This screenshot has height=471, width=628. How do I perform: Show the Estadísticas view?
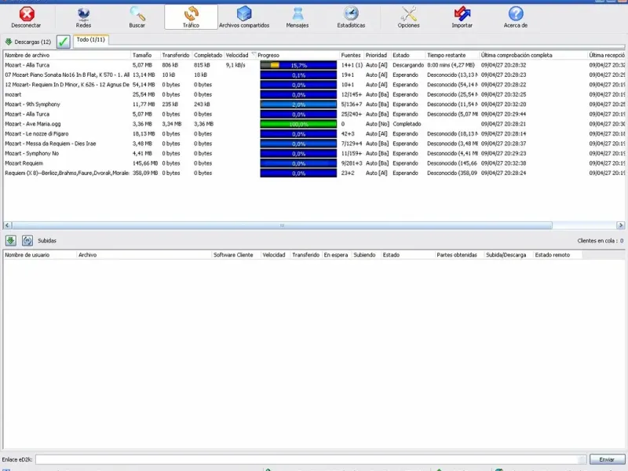pos(351,17)
